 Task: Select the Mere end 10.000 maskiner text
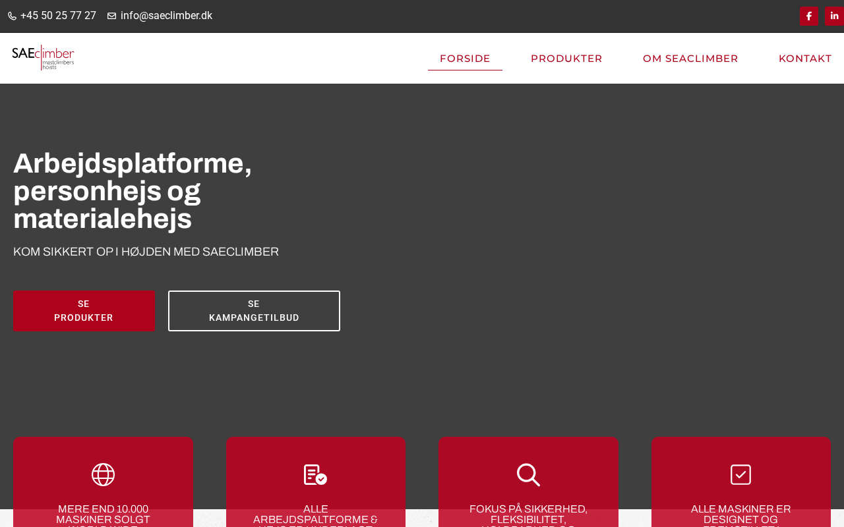103,515
